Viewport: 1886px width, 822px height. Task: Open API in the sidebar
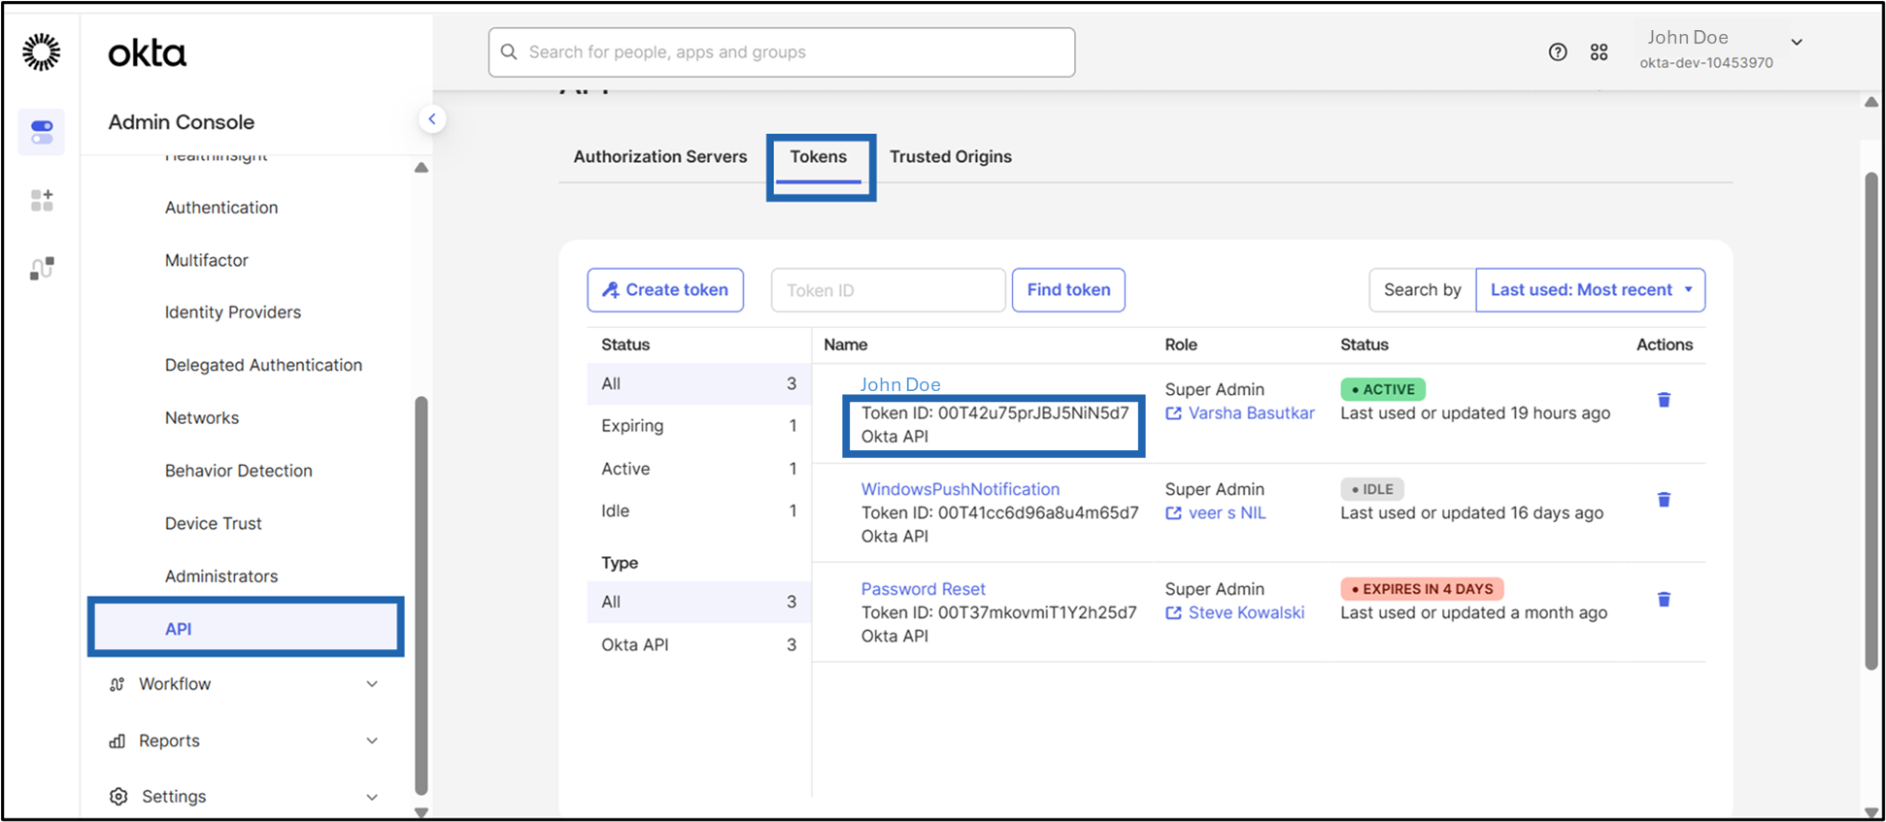pyautogui.click(x=246, y=628)
